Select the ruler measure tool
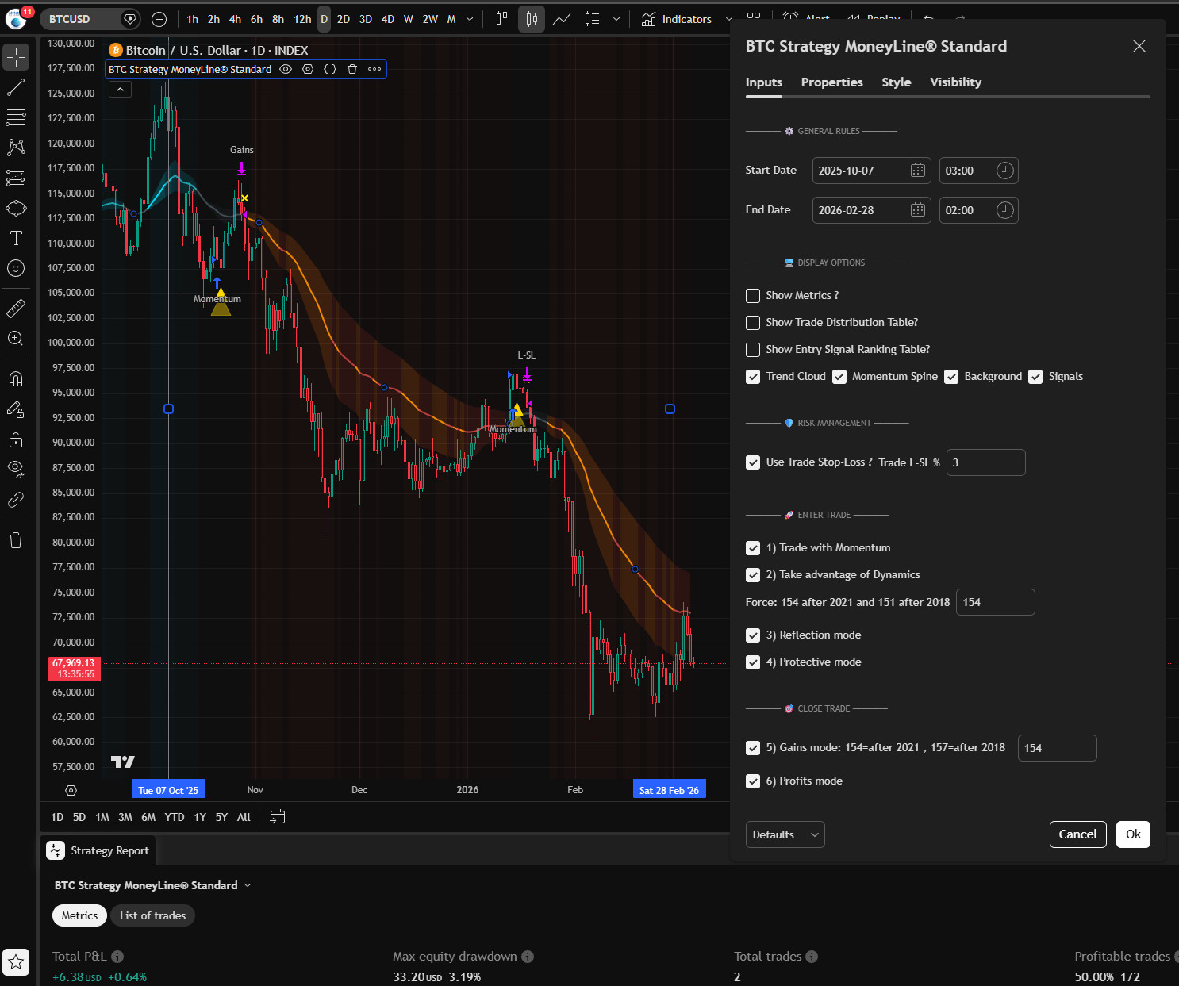The width and height of the screenshot is (1179, 986). (16, 308)
